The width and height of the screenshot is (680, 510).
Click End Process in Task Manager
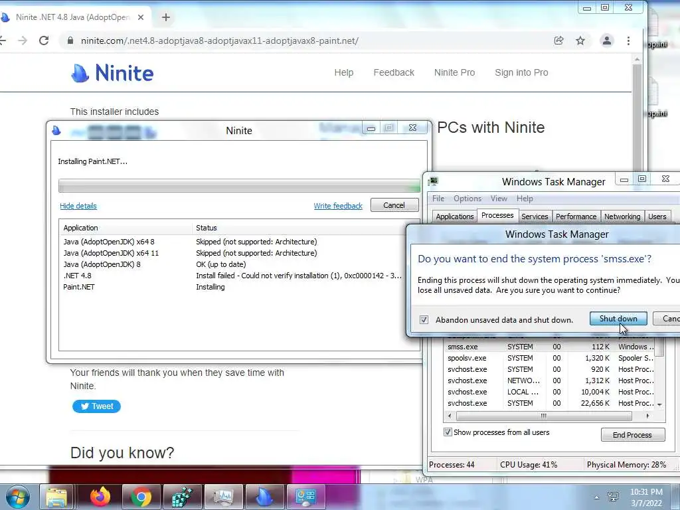[x=633, y=434]
